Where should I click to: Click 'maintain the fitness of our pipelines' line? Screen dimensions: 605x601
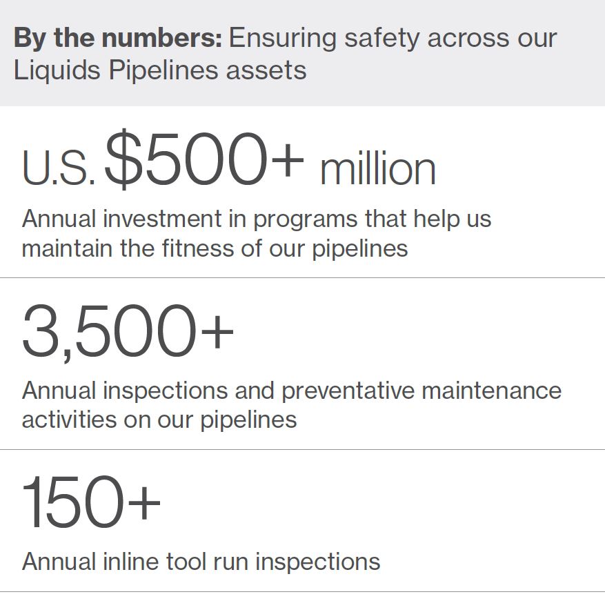click(x=215, y=248)
